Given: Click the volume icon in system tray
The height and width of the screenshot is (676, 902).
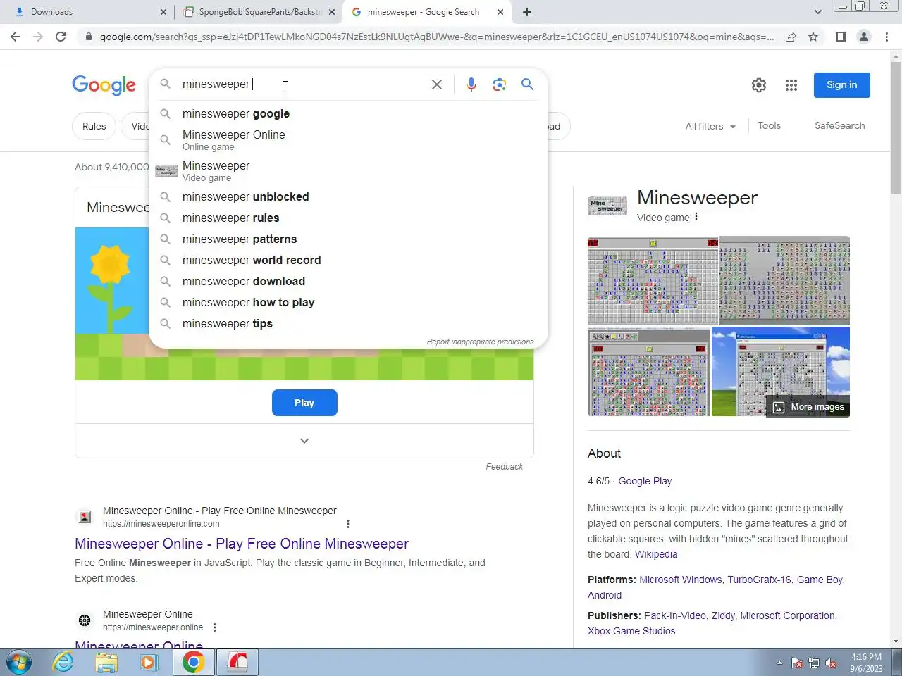Looking at the screenshot, I should click(831, 663).
